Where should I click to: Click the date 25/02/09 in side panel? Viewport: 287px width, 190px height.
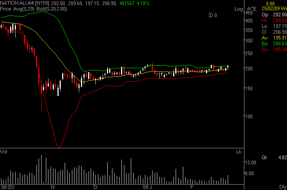click(270, 9)
